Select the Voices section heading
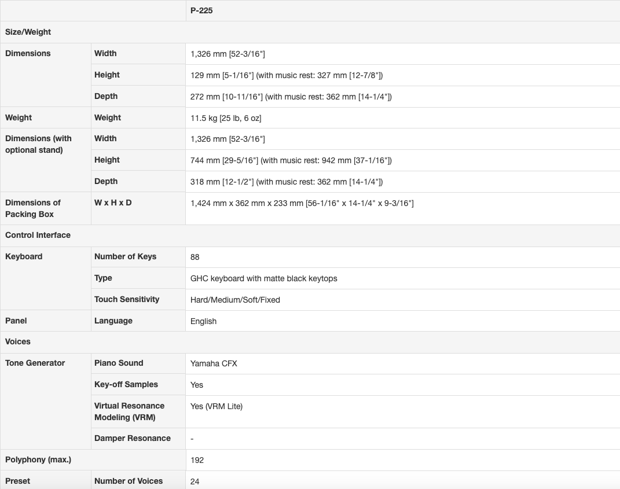 (x=18, y=341)
